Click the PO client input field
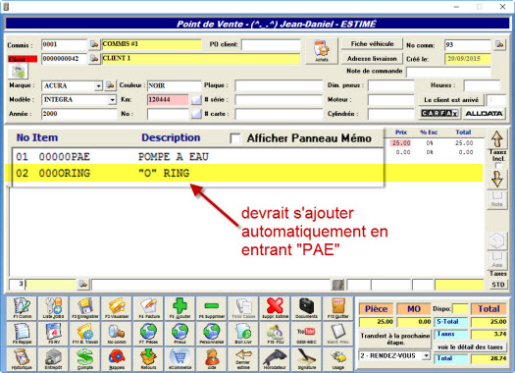Image resolution: width=515 pixels, height=373 pixels. [271, 45]
